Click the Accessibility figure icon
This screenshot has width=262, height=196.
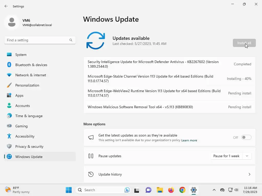[x=9, y=136]
